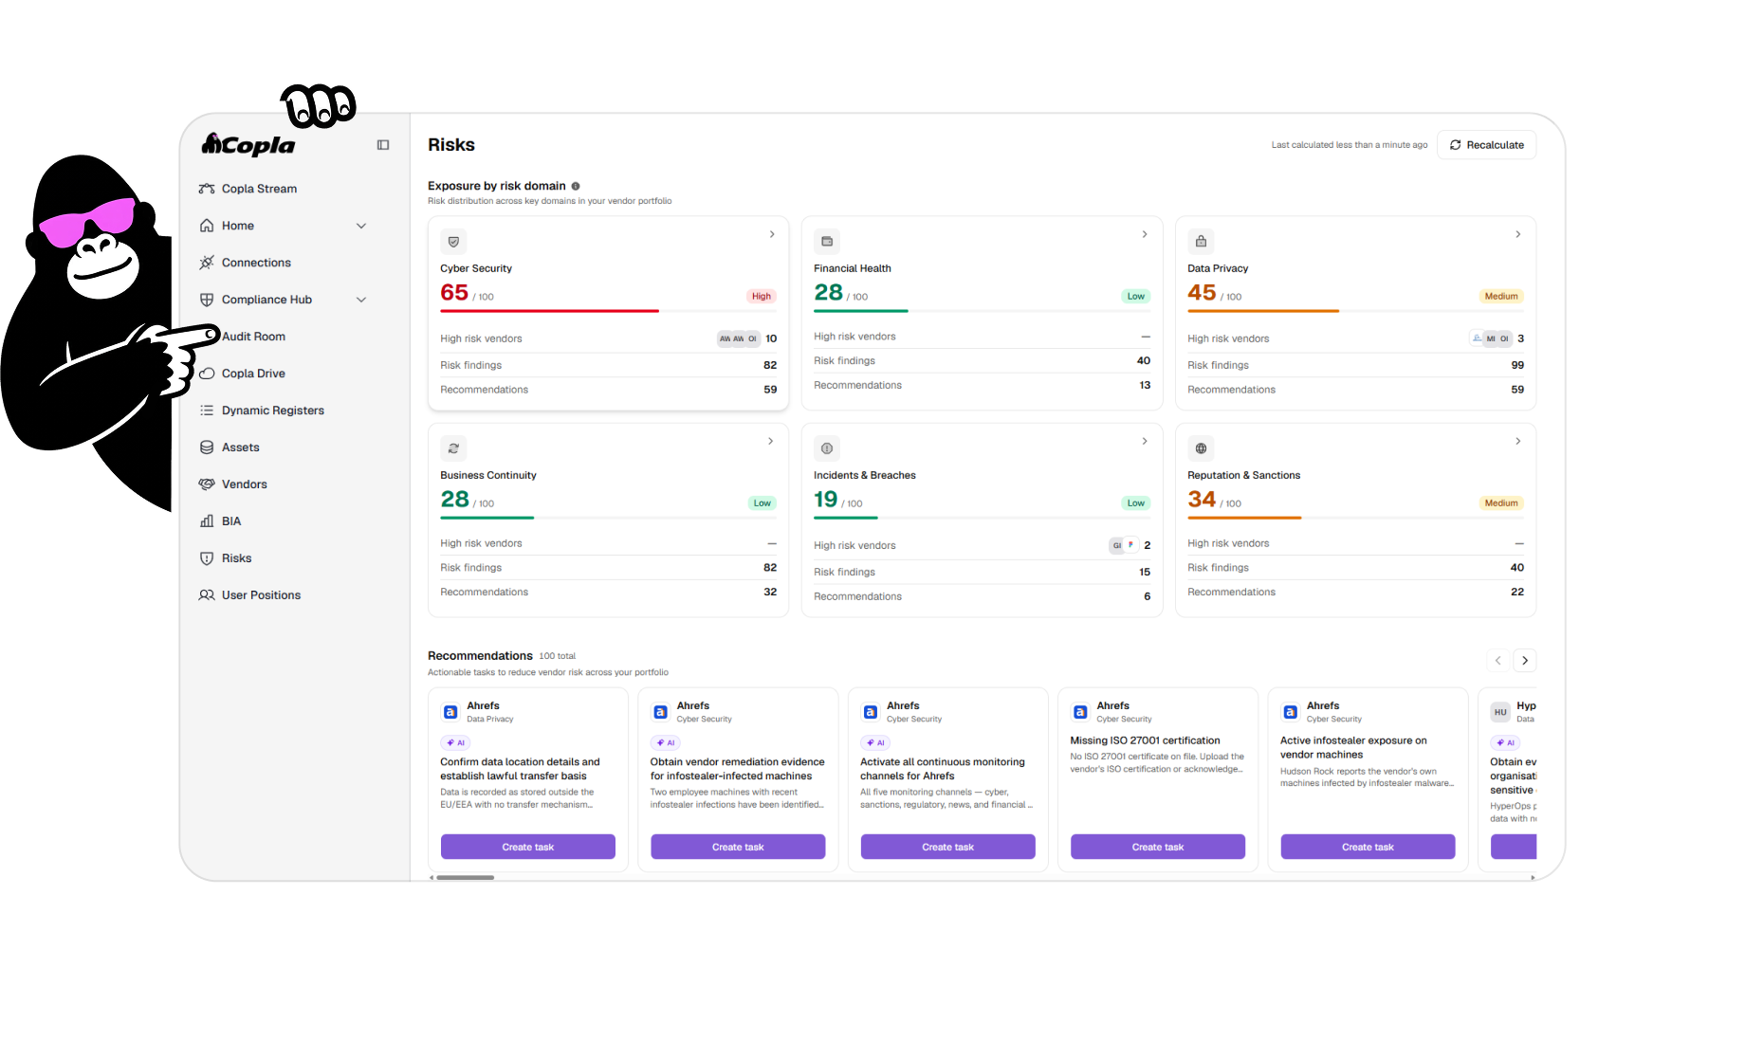The height and width of the screenshot is (1041, 1745).
Task: Open the Connections plug icon
Action: [x=207, y=263]
